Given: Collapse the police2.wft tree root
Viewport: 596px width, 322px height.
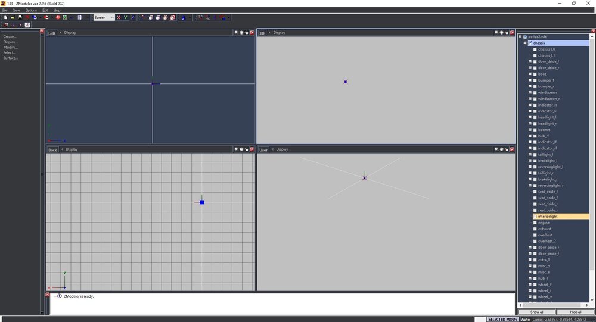Looking at the screenshot, I should (520, 37).
